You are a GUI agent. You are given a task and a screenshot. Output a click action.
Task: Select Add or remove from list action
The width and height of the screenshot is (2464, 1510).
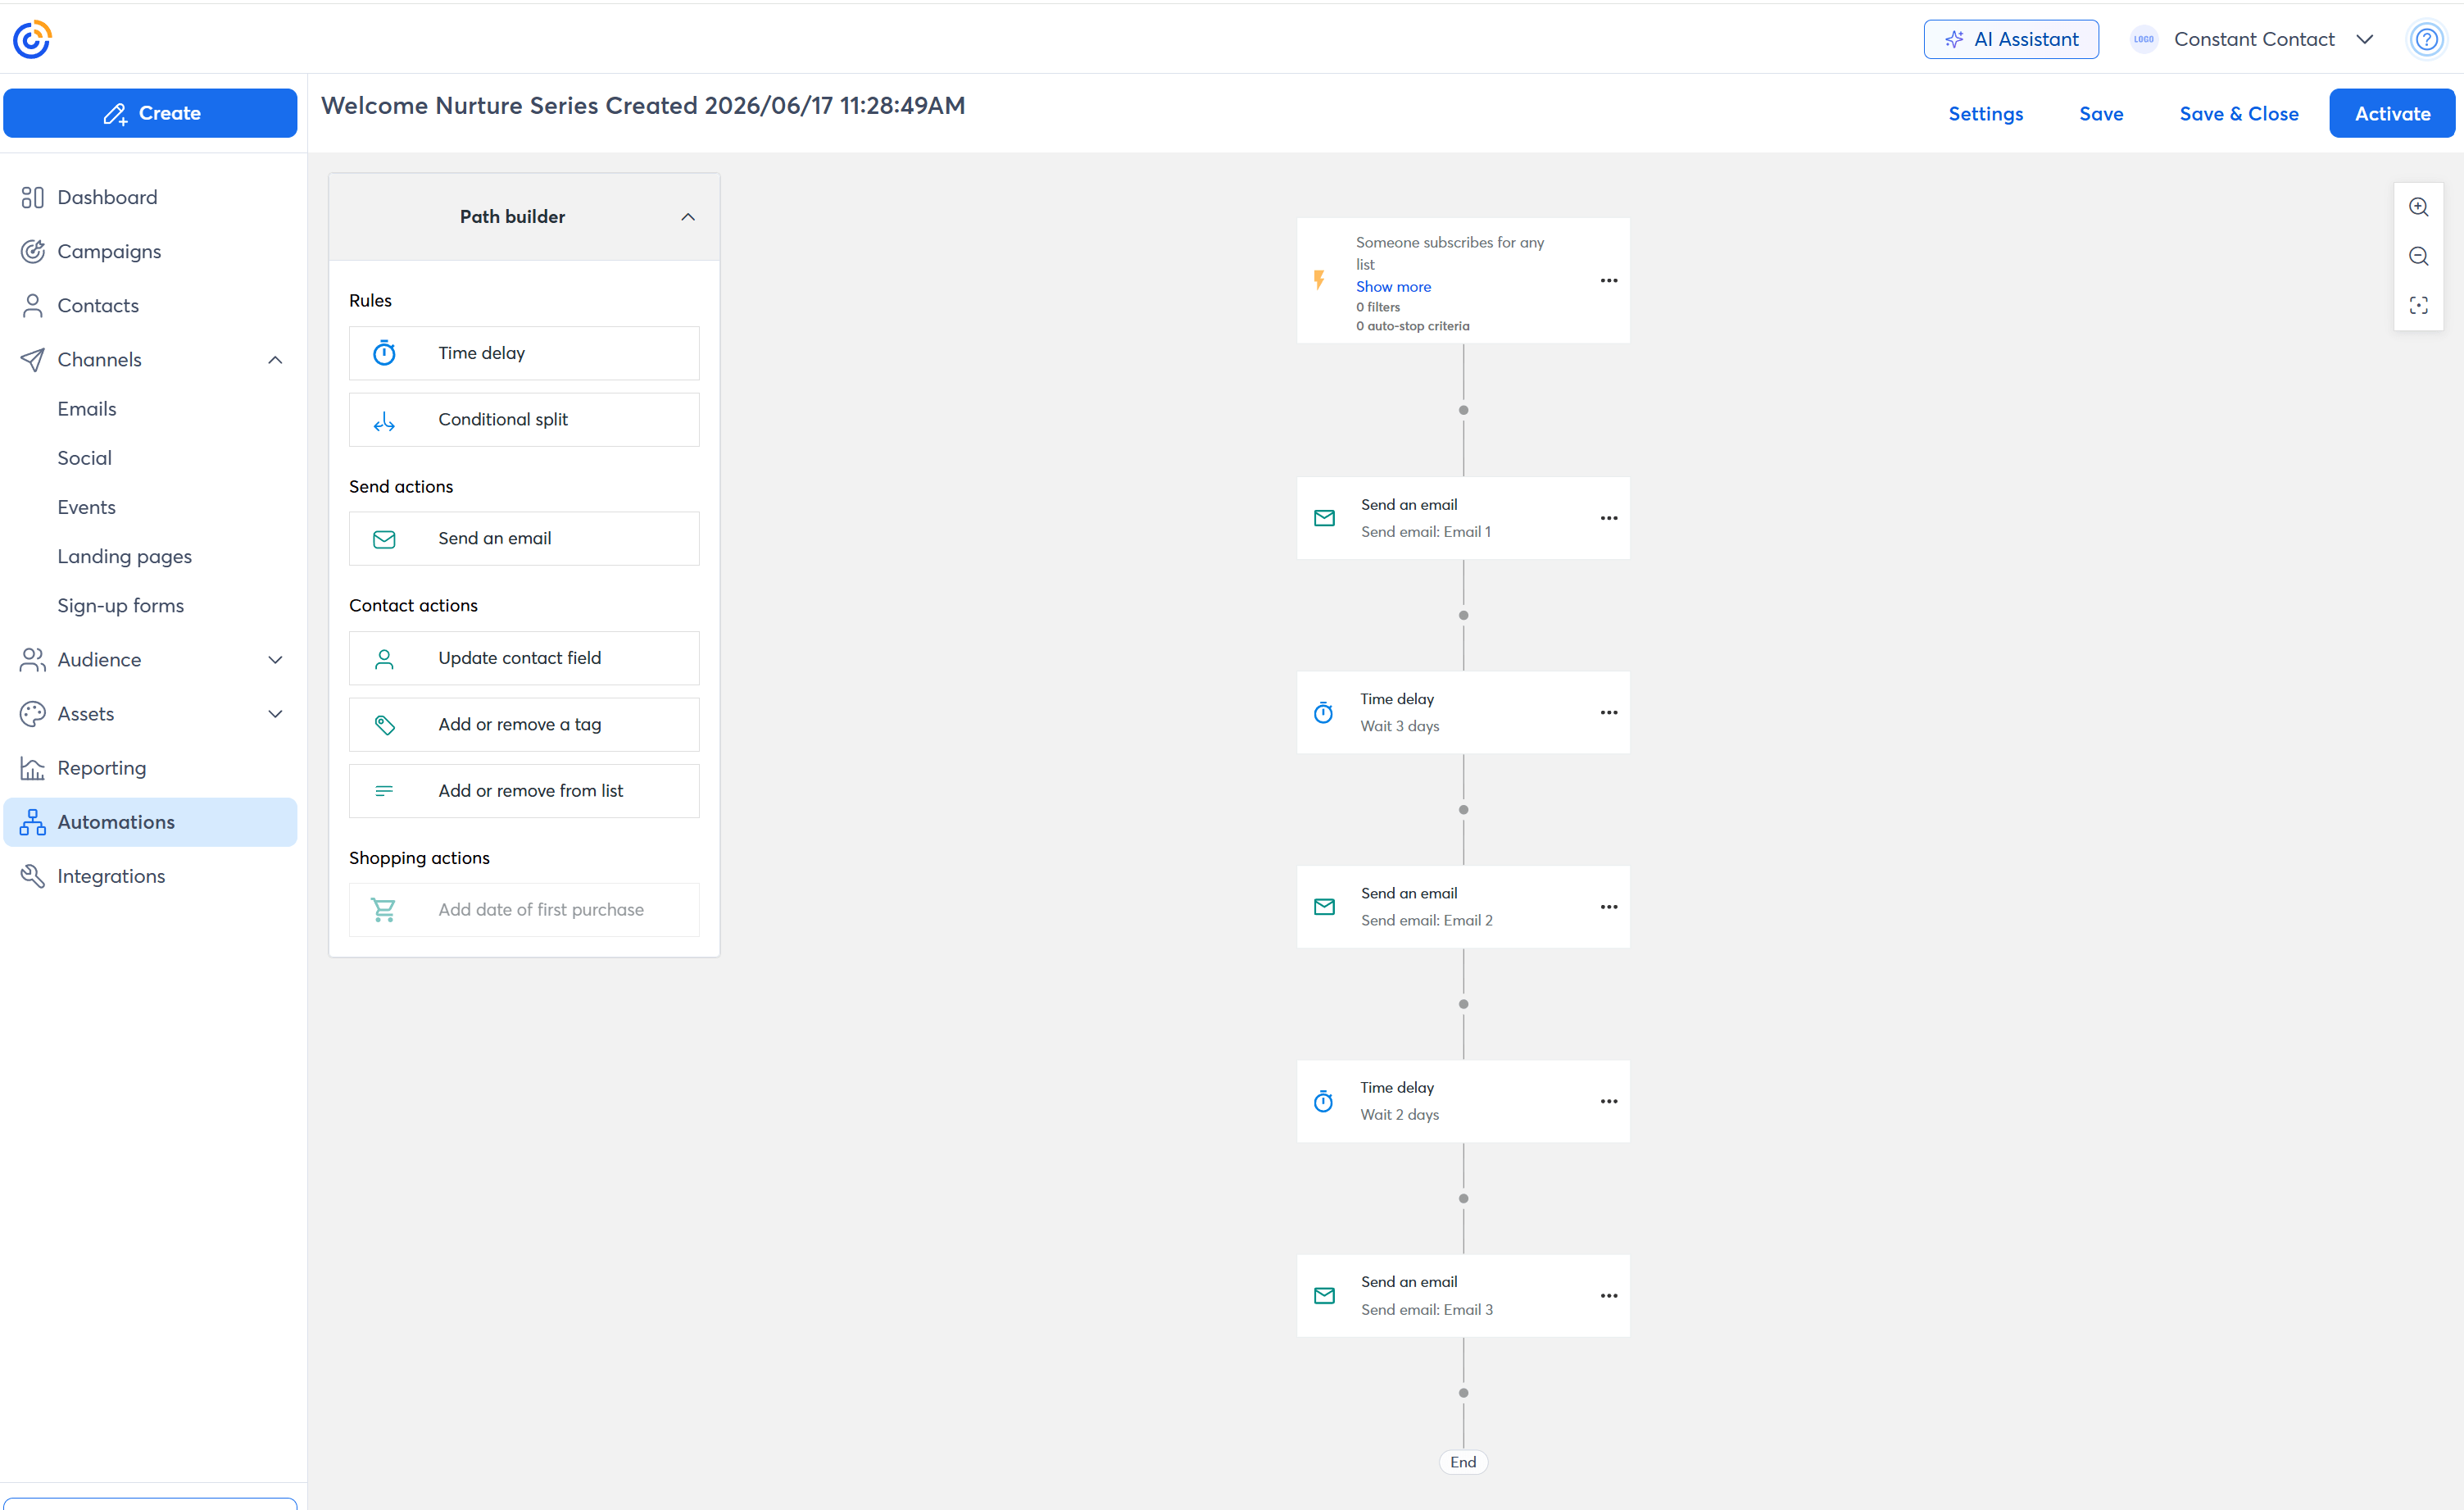524,790
